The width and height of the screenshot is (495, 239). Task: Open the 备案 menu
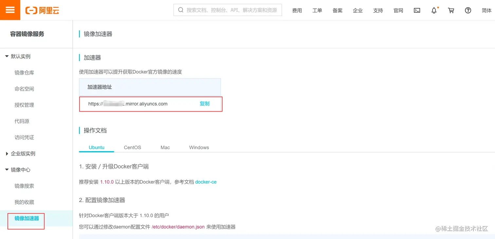[x=338, y=10]
